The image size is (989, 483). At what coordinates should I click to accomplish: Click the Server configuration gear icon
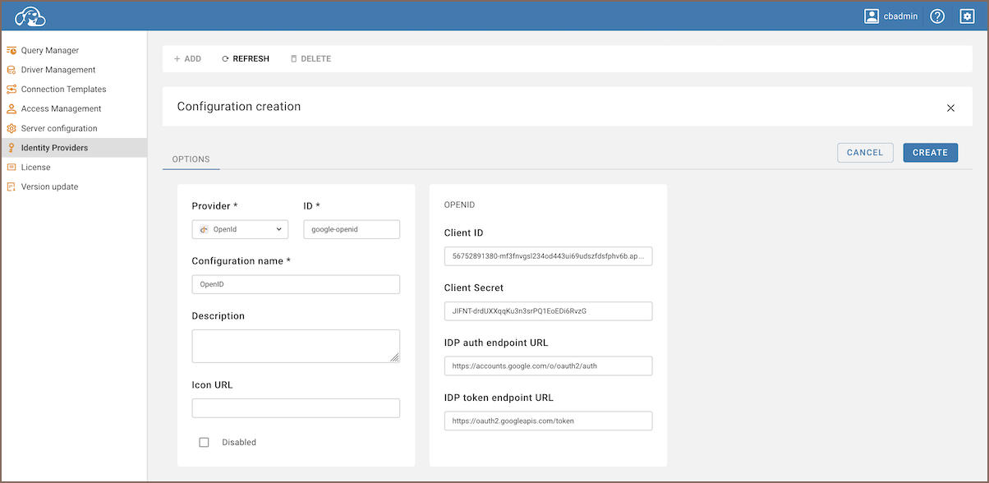[11, 128]
